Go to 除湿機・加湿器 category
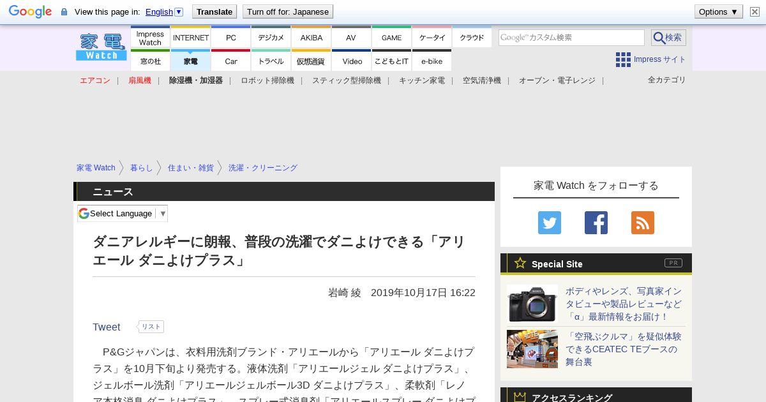 196,80
